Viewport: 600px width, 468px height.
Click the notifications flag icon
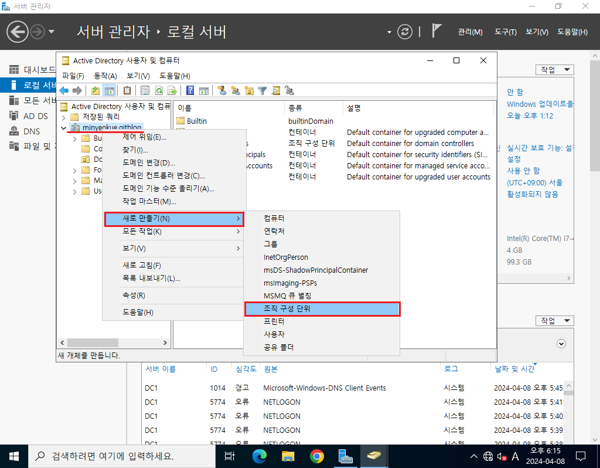coord(437,30)
